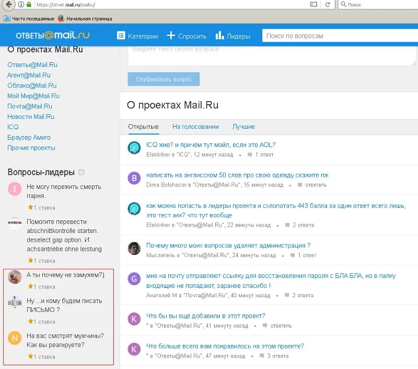The height and width of the screenshot is (369, 418).
Task: Click comment icon beside '1 ответ' on ICQ question
Action: click(250, 154)
